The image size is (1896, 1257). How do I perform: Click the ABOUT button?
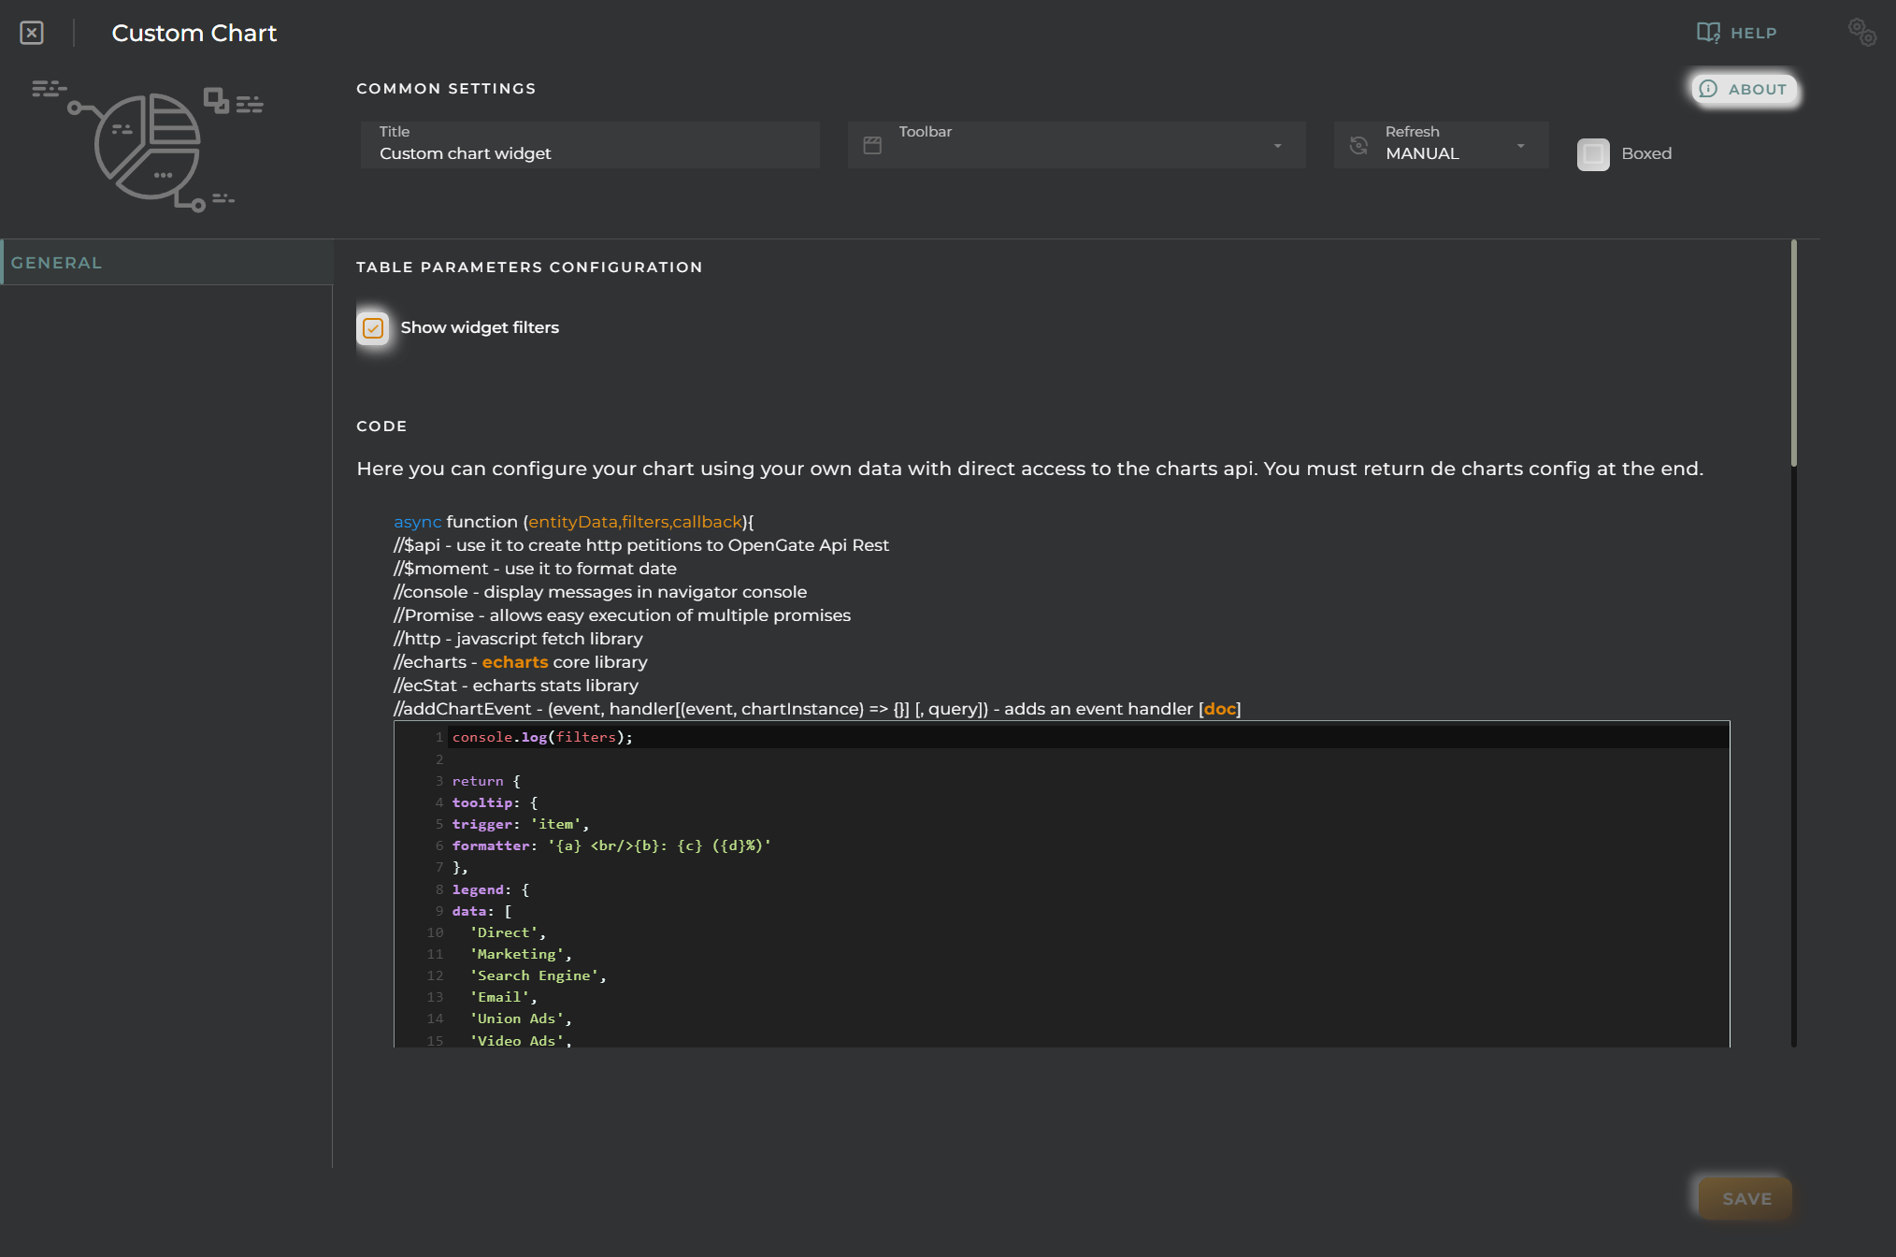pos(1744,89)
